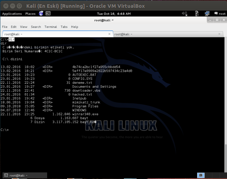Viewport: 227px width, 179px height.
Task: Click the serial number 4C1C-BC1C
Action: 54,51
